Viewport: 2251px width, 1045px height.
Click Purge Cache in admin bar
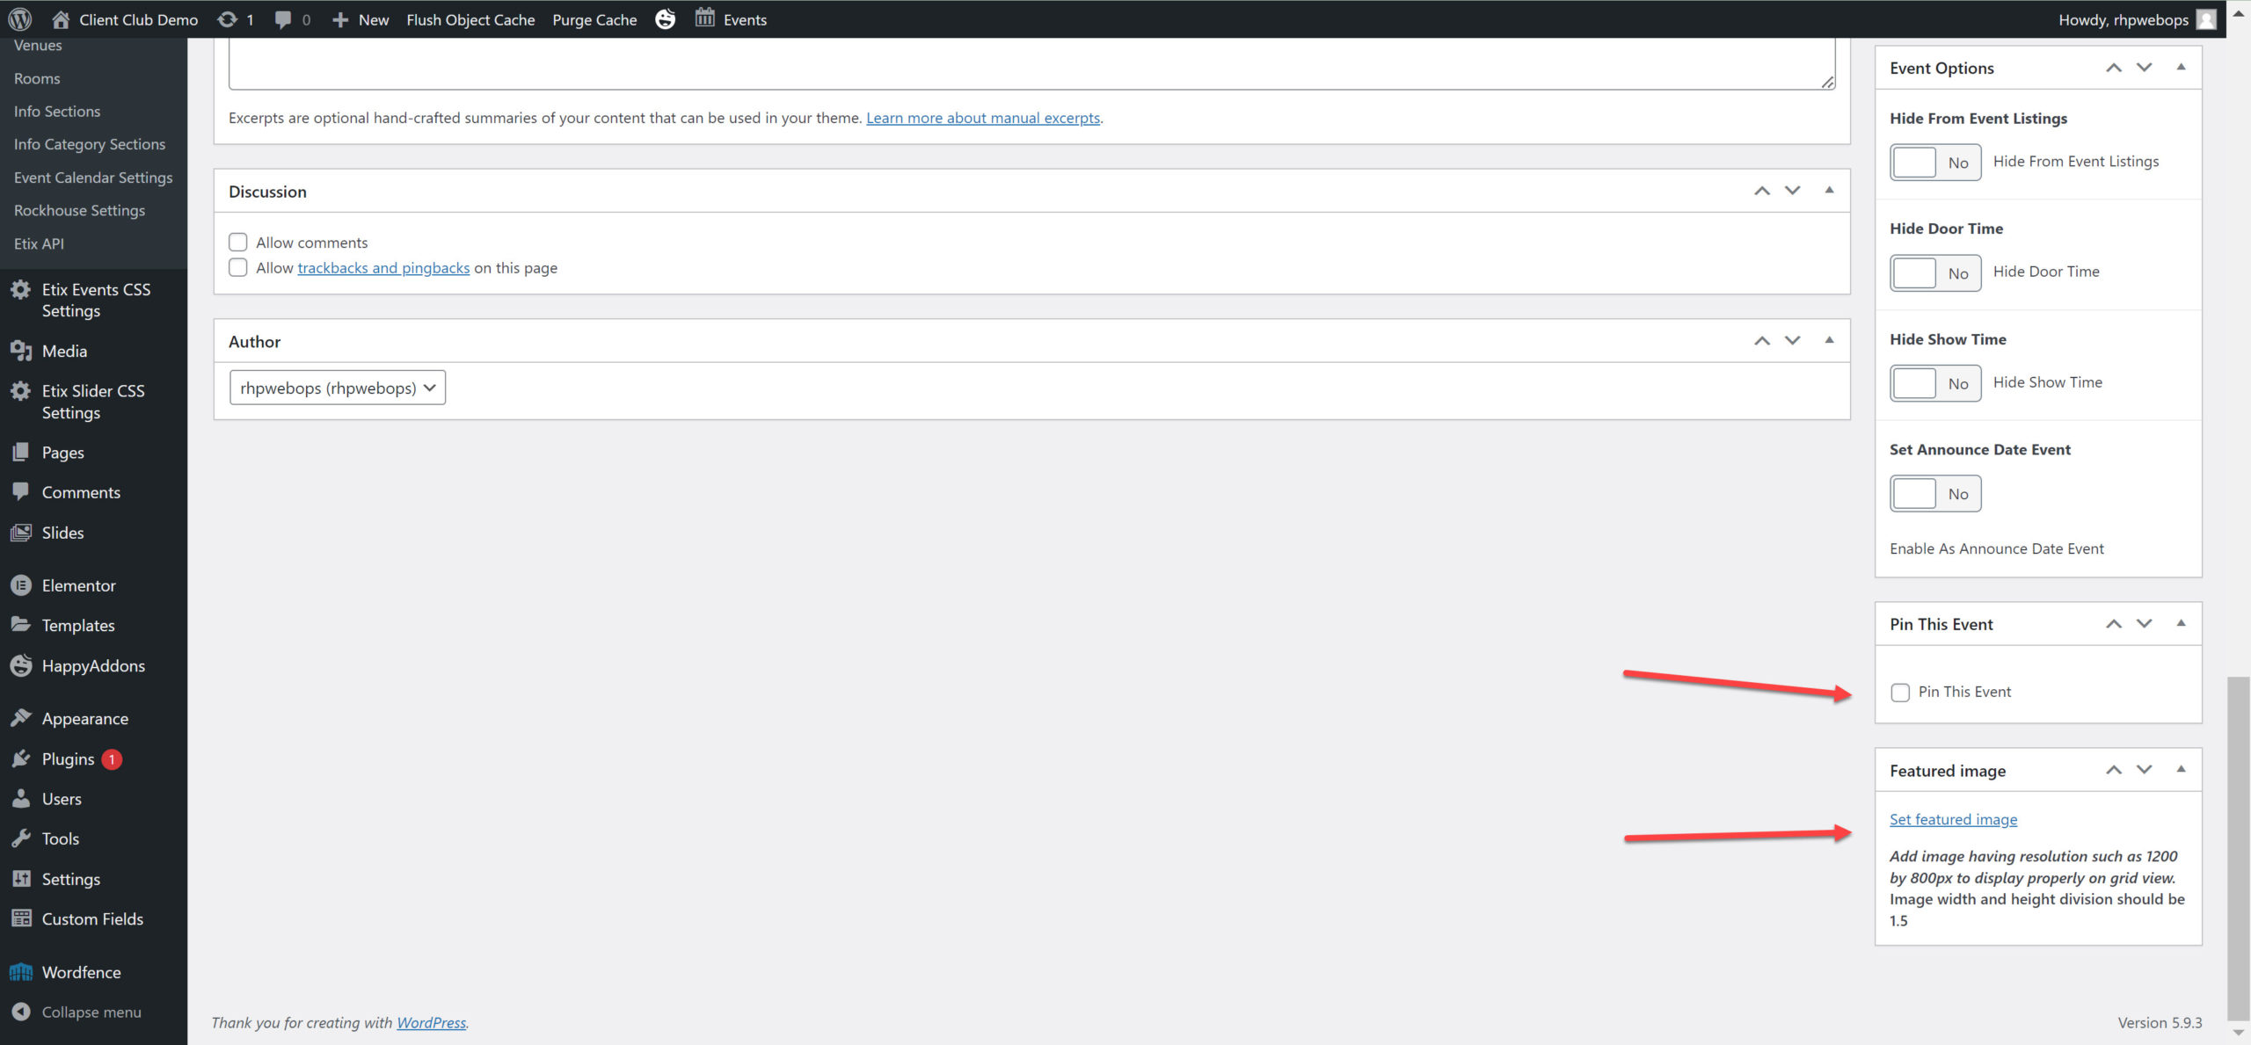594,19
